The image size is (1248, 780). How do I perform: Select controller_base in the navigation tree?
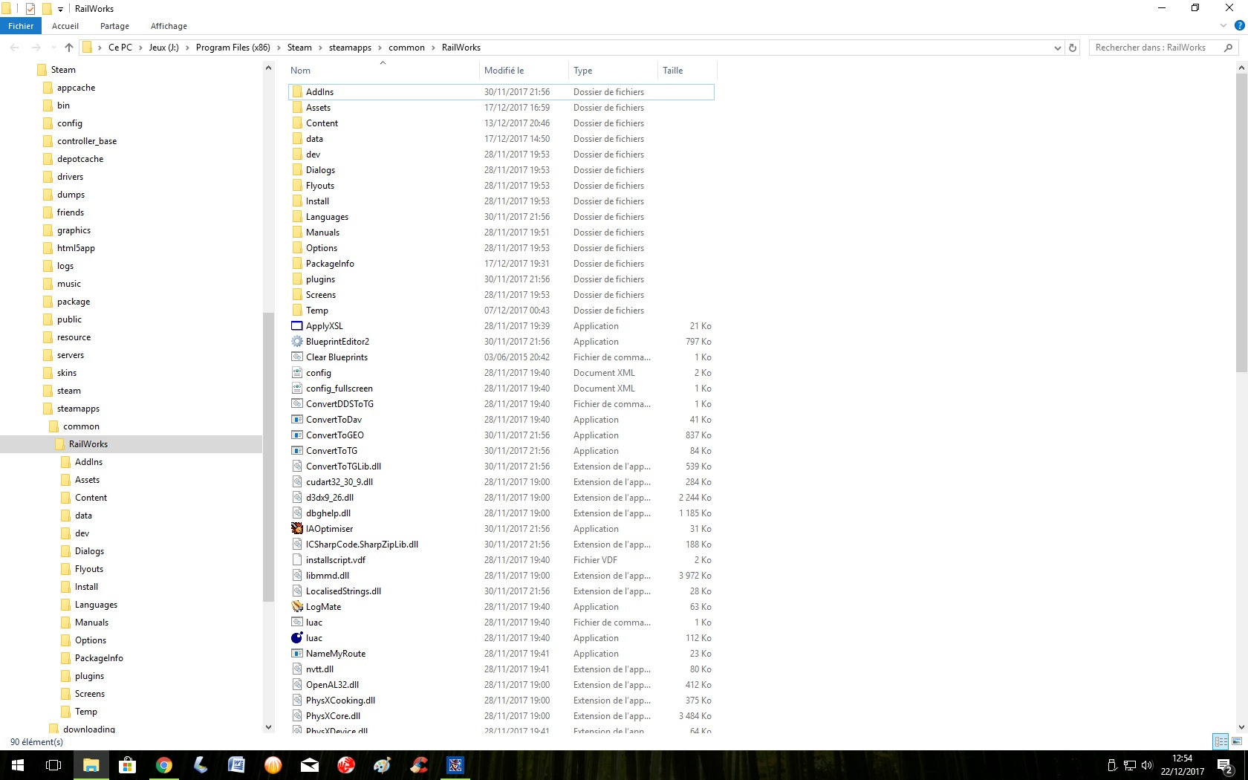(x=87, y=141)
